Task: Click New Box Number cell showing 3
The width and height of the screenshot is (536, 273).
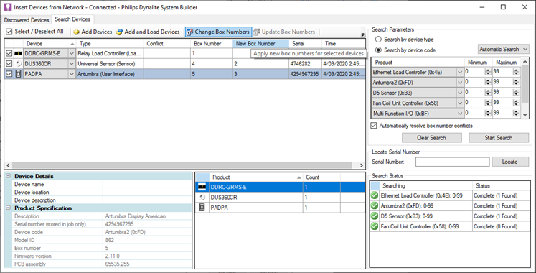Action: (x=260, y=74)
